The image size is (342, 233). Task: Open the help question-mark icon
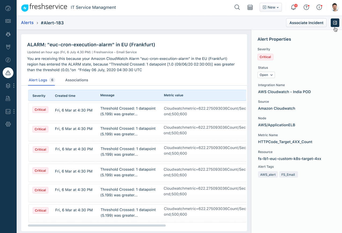coord(306,7)
